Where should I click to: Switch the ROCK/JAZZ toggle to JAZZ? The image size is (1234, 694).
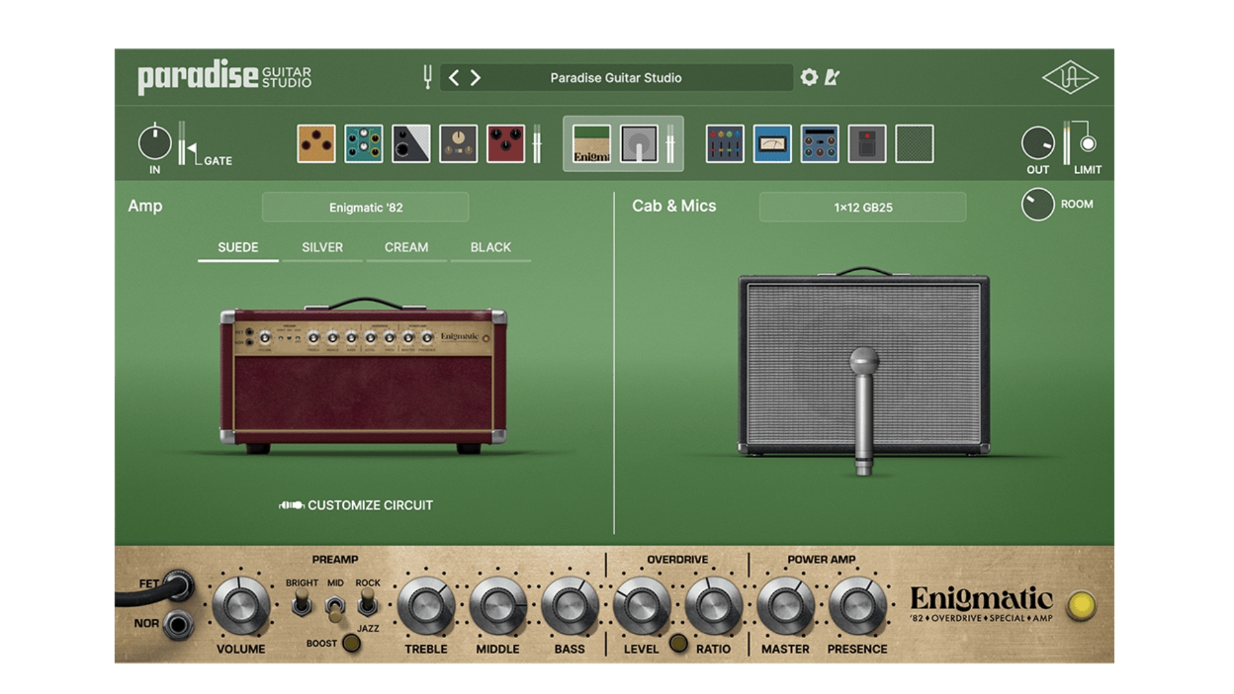[366, 605]
